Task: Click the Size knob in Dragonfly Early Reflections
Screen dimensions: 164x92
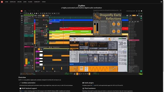Action: 114,24
